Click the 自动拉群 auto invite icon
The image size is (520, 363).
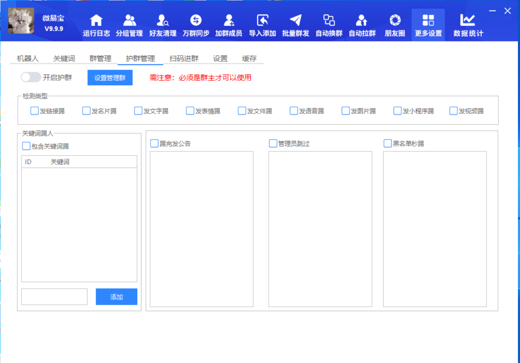pyautogui.click(x=362, y=24)
